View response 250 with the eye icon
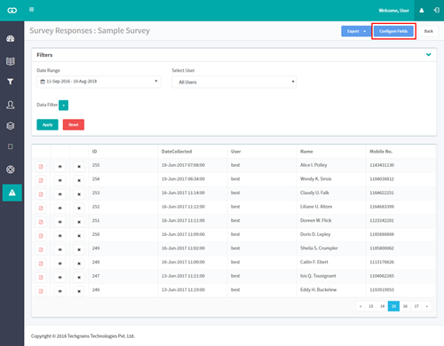444x346 pixels. pos(59,236)
